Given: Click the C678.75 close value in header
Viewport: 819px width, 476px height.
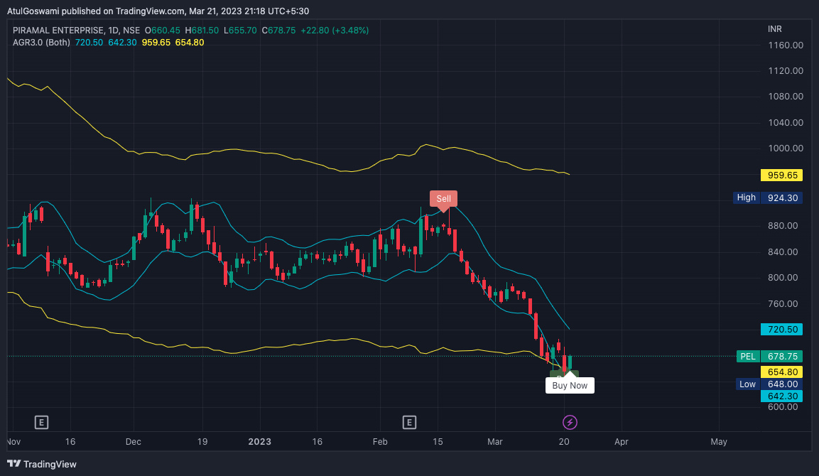Looking at the screenshot, I should pyautogui.click(x=278, y=31).
